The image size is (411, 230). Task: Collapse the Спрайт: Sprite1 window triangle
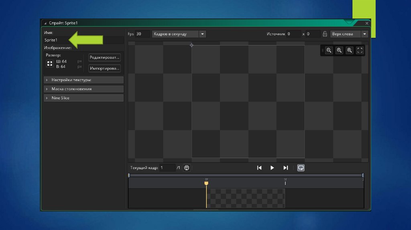(x=45, y=23)
